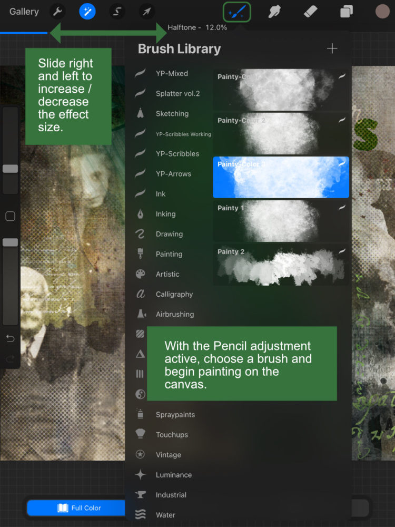Choose the Painty 2 brush
This screenshot has width=395, height=527.
(281, 265)
